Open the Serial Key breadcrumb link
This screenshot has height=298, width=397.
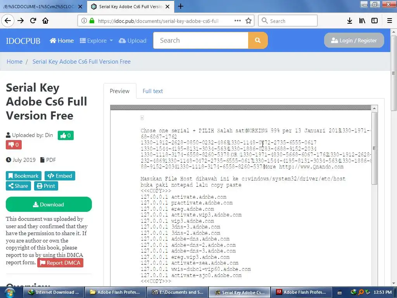click(x=81, y=62)
